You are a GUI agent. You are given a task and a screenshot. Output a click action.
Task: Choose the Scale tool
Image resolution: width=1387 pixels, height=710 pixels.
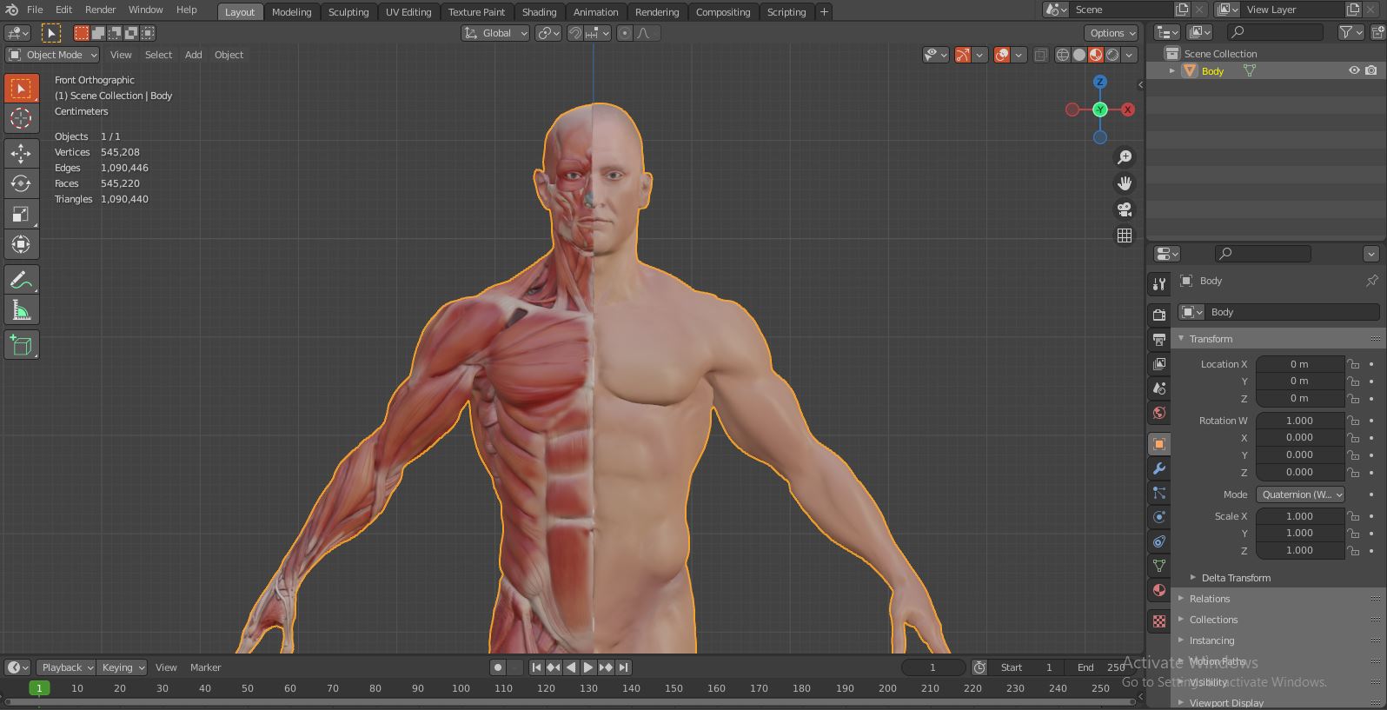coord(21,214)
